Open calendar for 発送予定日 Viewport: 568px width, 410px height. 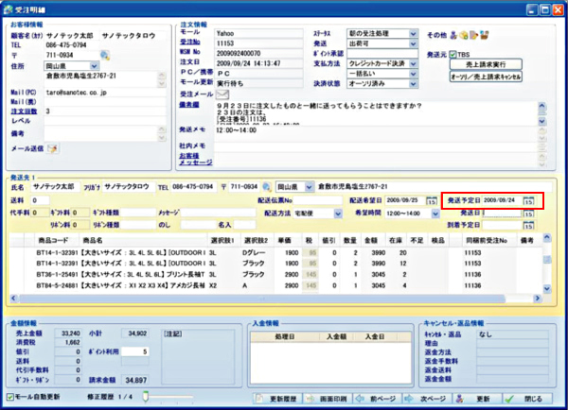[x=529, y=200]
